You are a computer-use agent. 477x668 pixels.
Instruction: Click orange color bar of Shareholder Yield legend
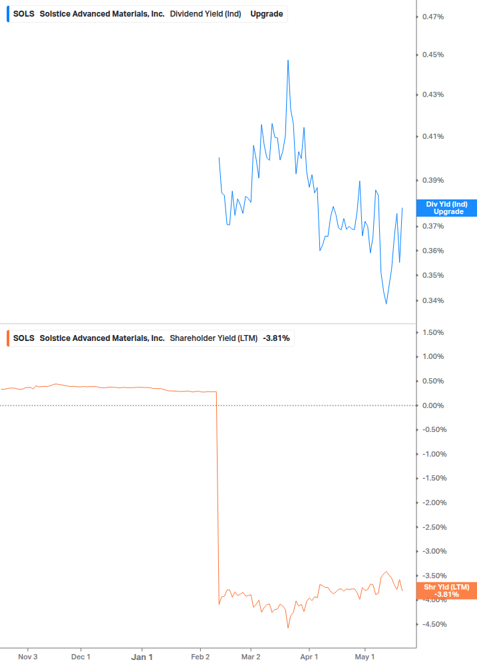[8, 338]
